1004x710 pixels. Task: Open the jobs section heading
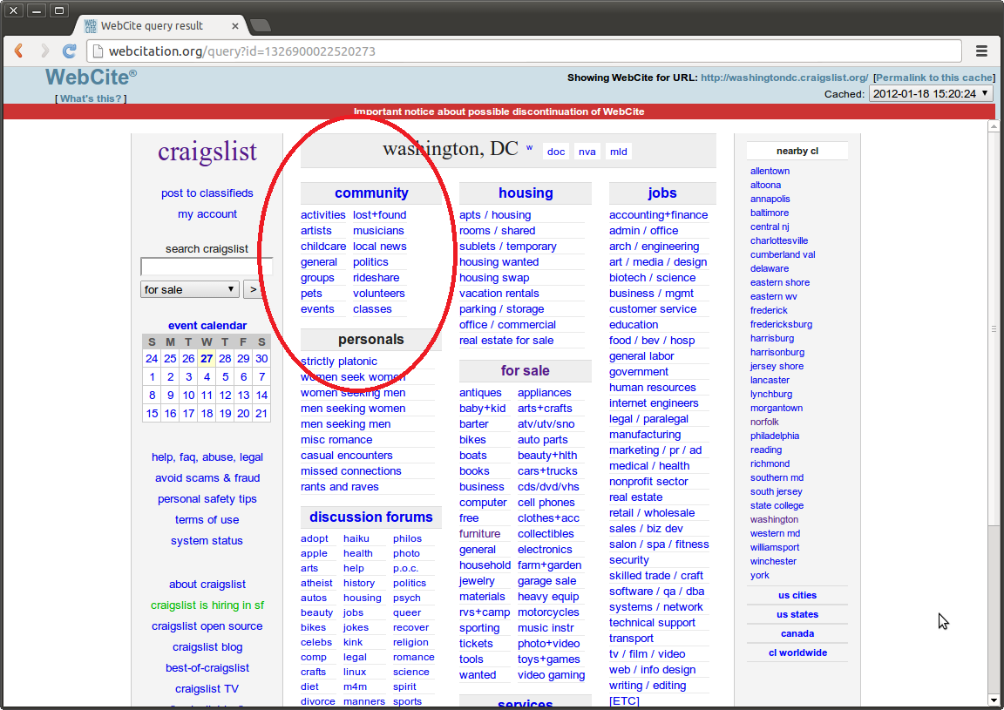coord(662,193)
